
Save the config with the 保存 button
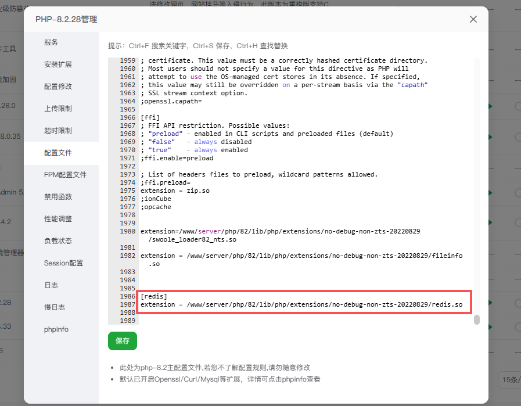122,341
